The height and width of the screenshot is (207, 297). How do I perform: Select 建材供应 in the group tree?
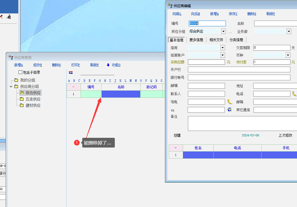coord(33,105)
